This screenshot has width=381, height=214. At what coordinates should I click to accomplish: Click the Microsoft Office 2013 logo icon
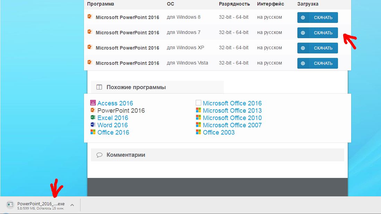tap(198, 110)
